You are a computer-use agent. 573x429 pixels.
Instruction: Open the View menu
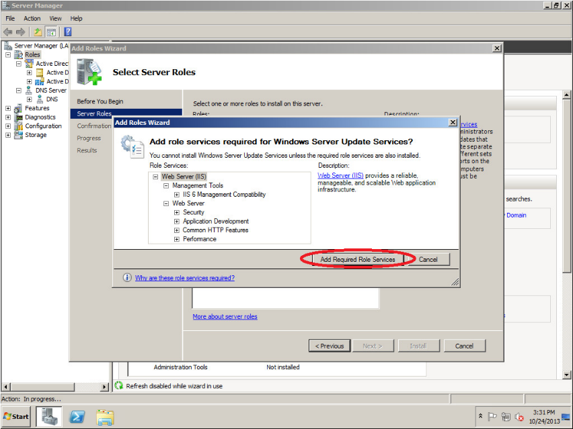56,19
